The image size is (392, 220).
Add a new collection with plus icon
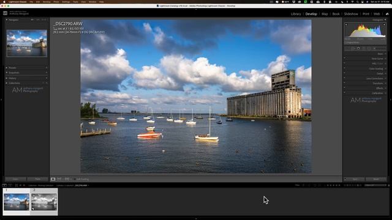[x=47, y=83]
